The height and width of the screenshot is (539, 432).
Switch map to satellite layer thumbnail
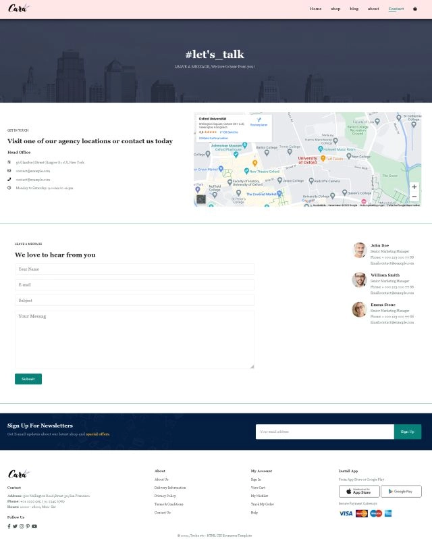pos(201,199)
